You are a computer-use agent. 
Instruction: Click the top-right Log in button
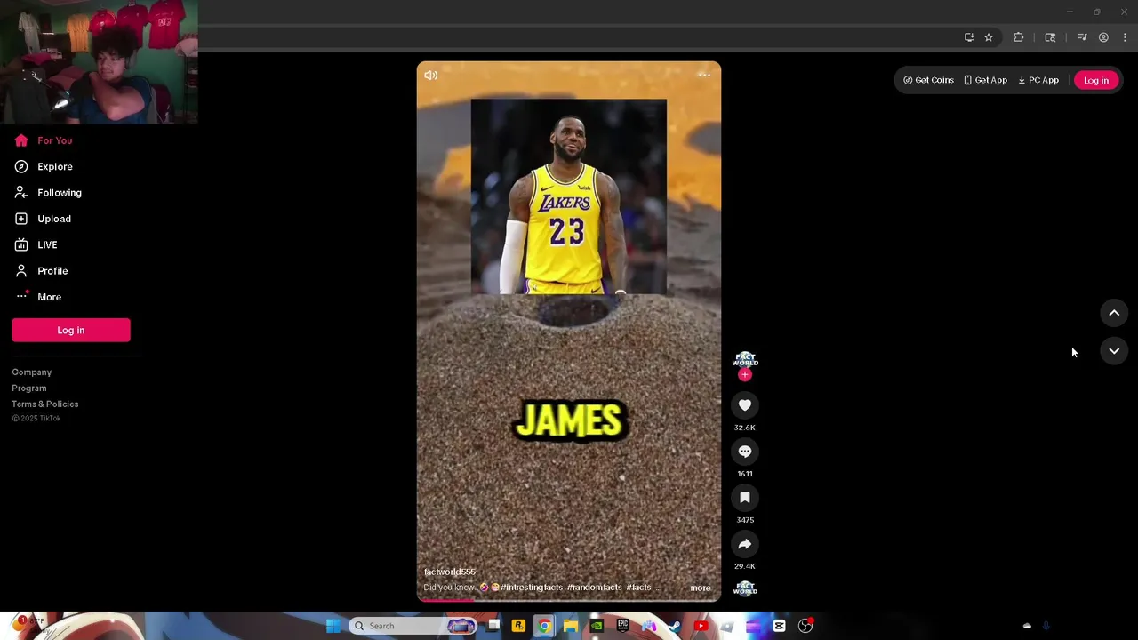(1096, 80)
